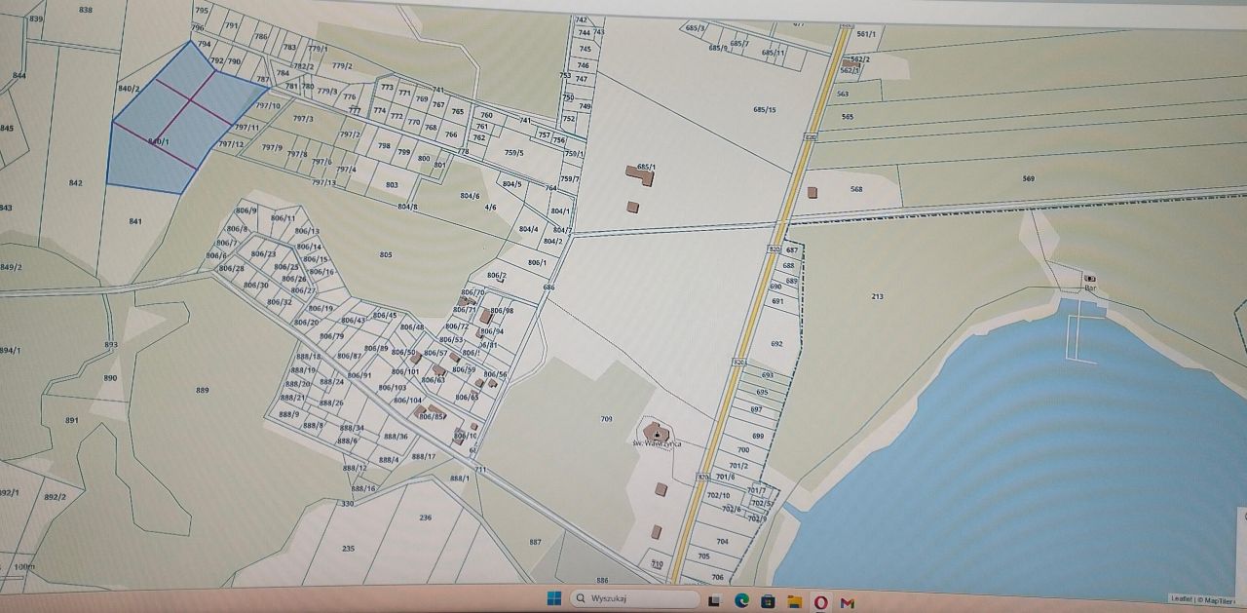Open the Leaflet attribution link
Screen dimensions: 1247x613
tap(1180, 600)
